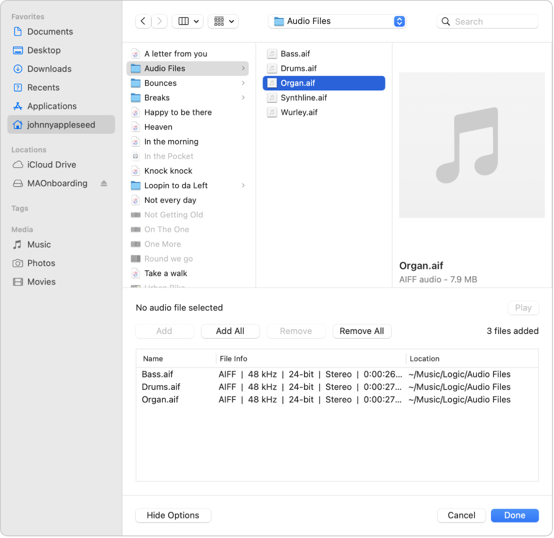Expand the Bounces folder chevron
The width and height of the screenshot is (554, 538).
[x=243, y=83]
